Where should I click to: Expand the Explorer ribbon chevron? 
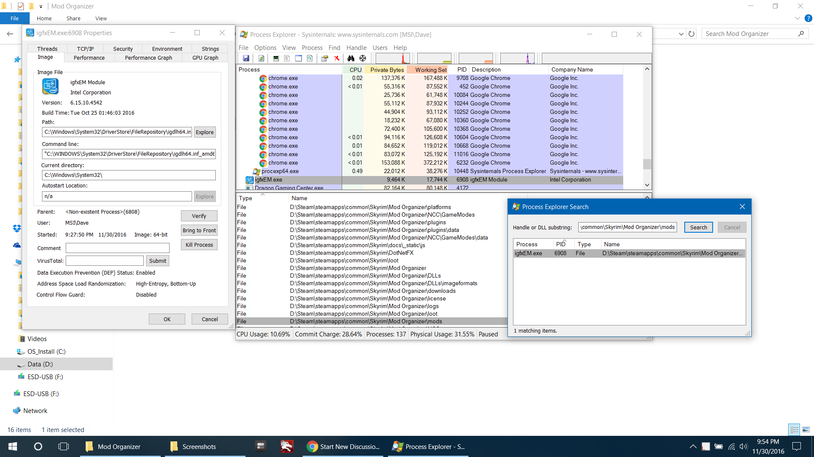(x=797, y=18)
